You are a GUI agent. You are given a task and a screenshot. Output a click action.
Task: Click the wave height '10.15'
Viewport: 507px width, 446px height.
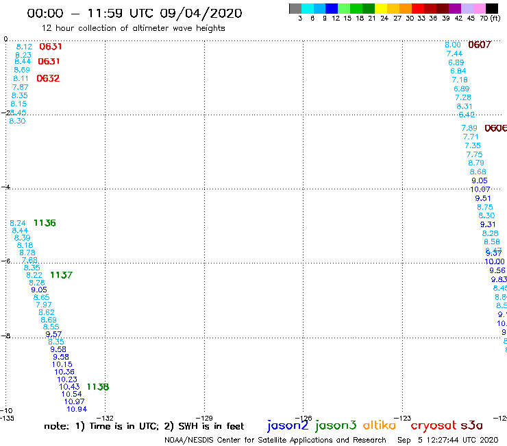[62, 364]
